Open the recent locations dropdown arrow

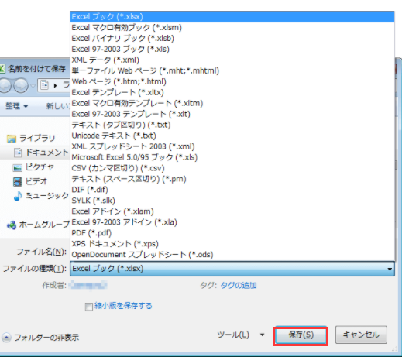point(33,85)
